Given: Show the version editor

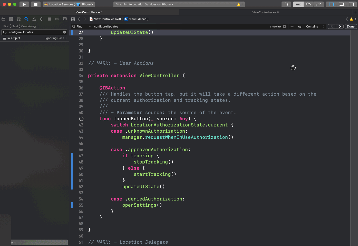Looking at the screenshot, I should (x=318, y=4).
